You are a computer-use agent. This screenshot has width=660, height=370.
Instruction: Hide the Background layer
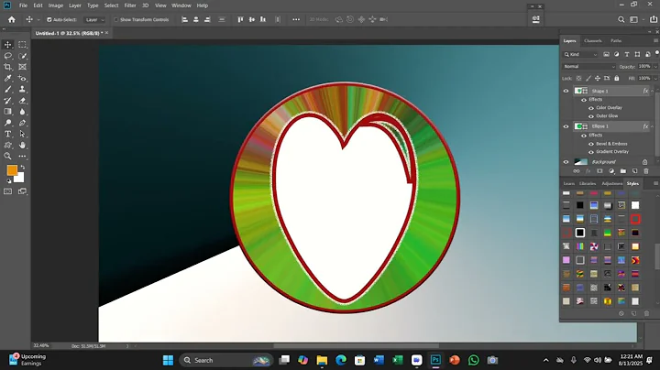[x=566, y=162]
